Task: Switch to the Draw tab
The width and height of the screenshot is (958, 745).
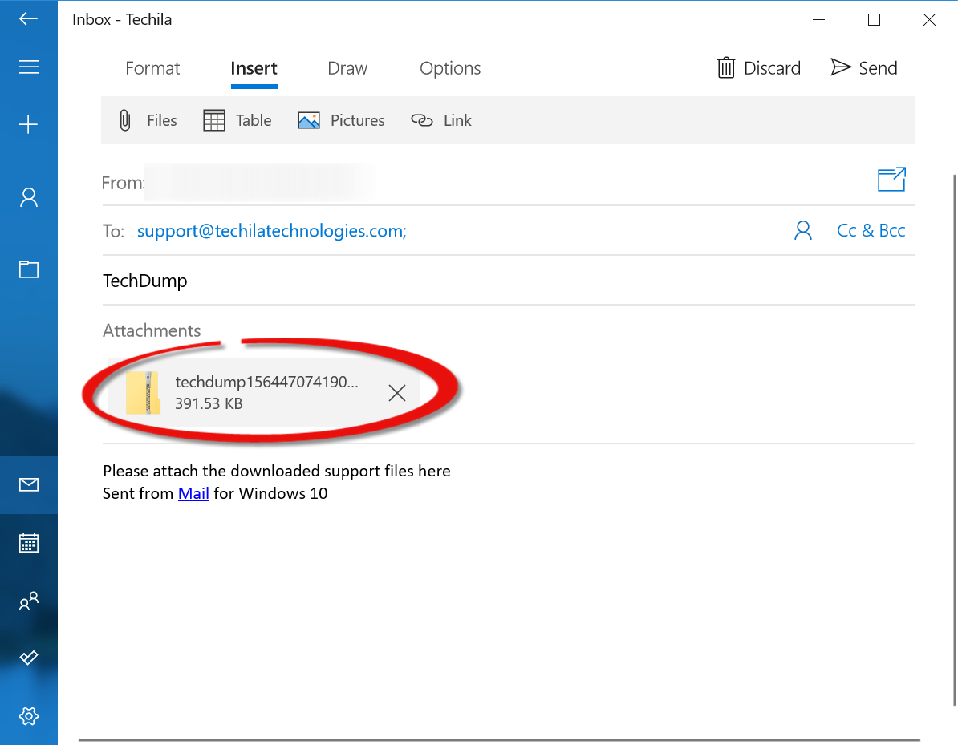Action: tap(347, 69)
